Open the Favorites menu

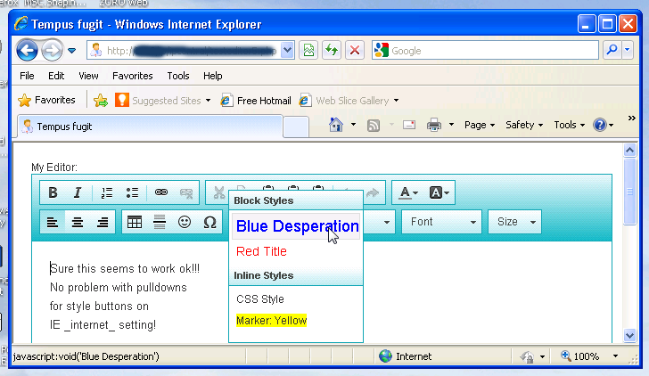click(132, 76)
